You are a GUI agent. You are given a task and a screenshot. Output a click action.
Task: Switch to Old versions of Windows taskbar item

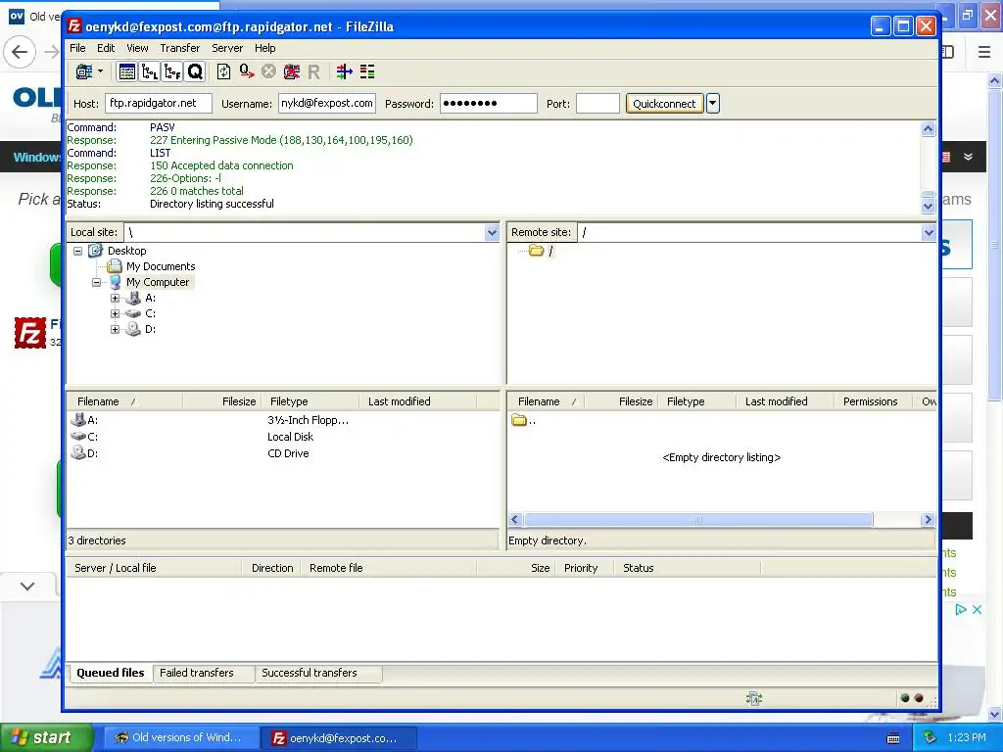coord(180,737)
